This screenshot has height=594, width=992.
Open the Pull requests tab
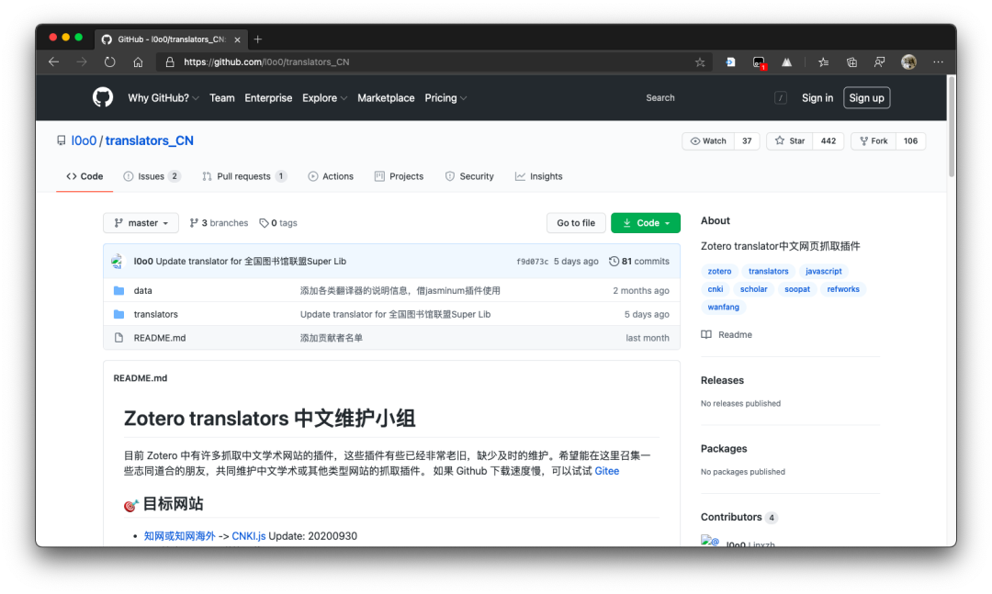244,176
